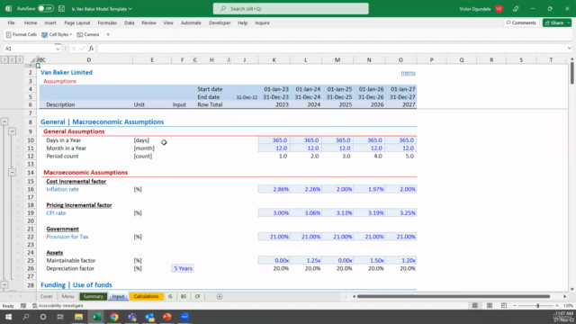Switch to the Calculations sheet tab

coord(146,296)
